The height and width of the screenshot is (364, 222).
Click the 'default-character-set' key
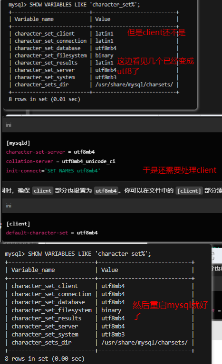coord(37,233)
